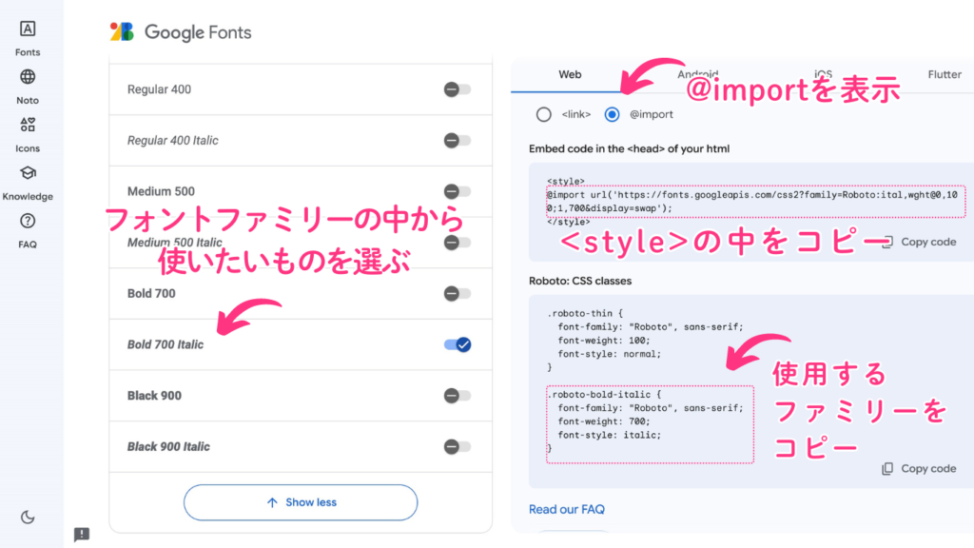974x548 pixels.
Task: Enable the Black 900 toggle
Action: [x=458, y=395]
